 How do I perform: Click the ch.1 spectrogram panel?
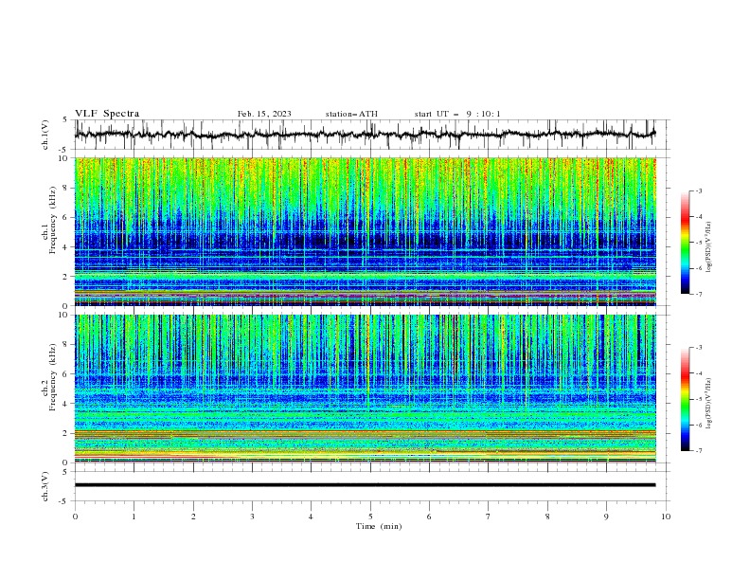(365, 231)
